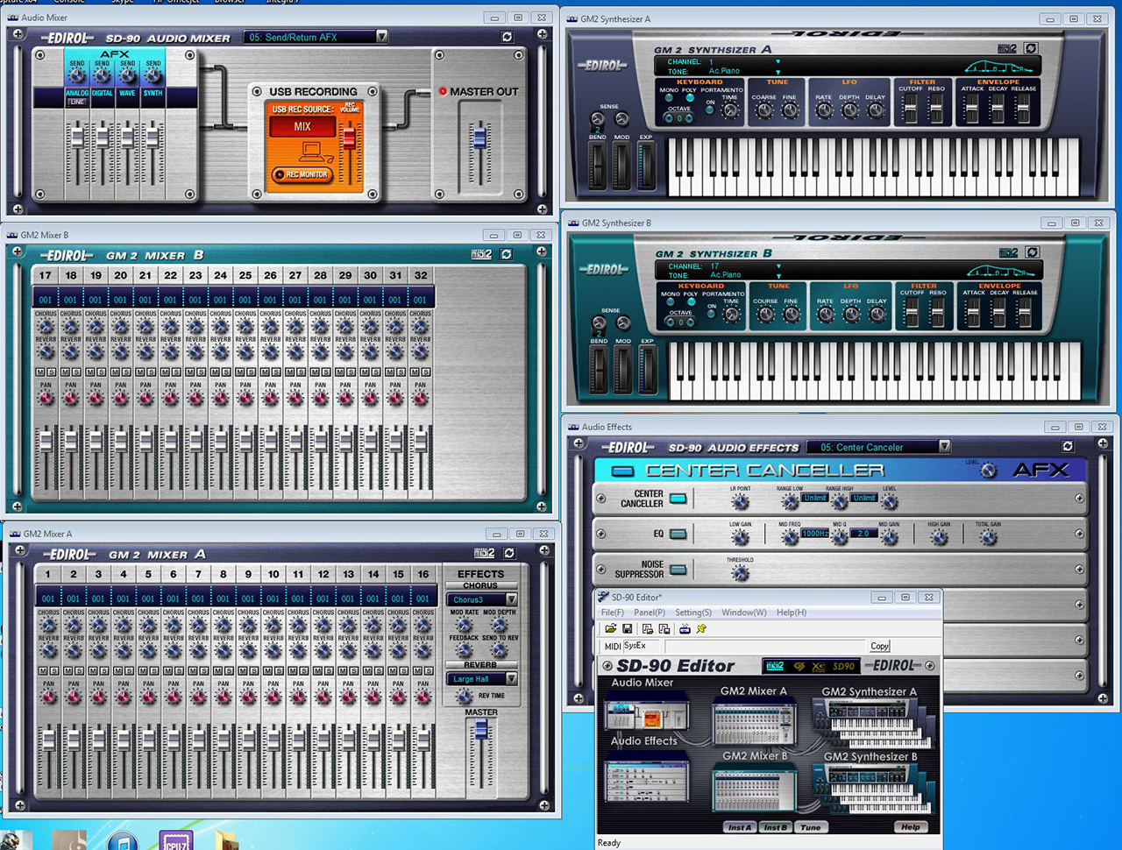Screen dimensions: 1122x850
Task: Click the MIDI2 logo icon in GM2 Mixer B
Action: click(x=481, y=254)
